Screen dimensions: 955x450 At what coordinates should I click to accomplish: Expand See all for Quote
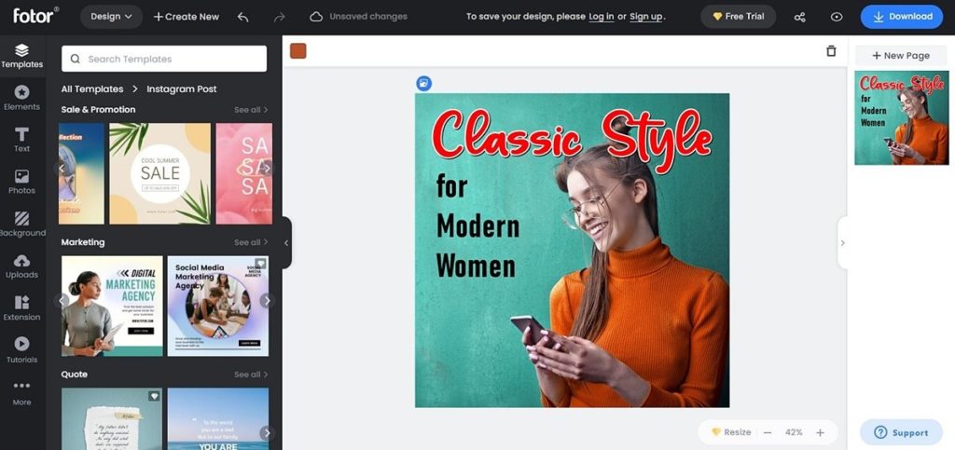tap(251, 375)
